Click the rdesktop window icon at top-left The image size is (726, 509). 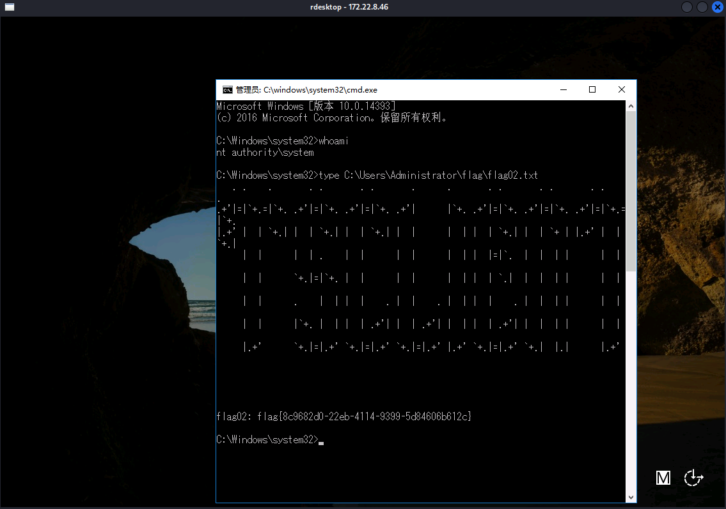point(10,7)
